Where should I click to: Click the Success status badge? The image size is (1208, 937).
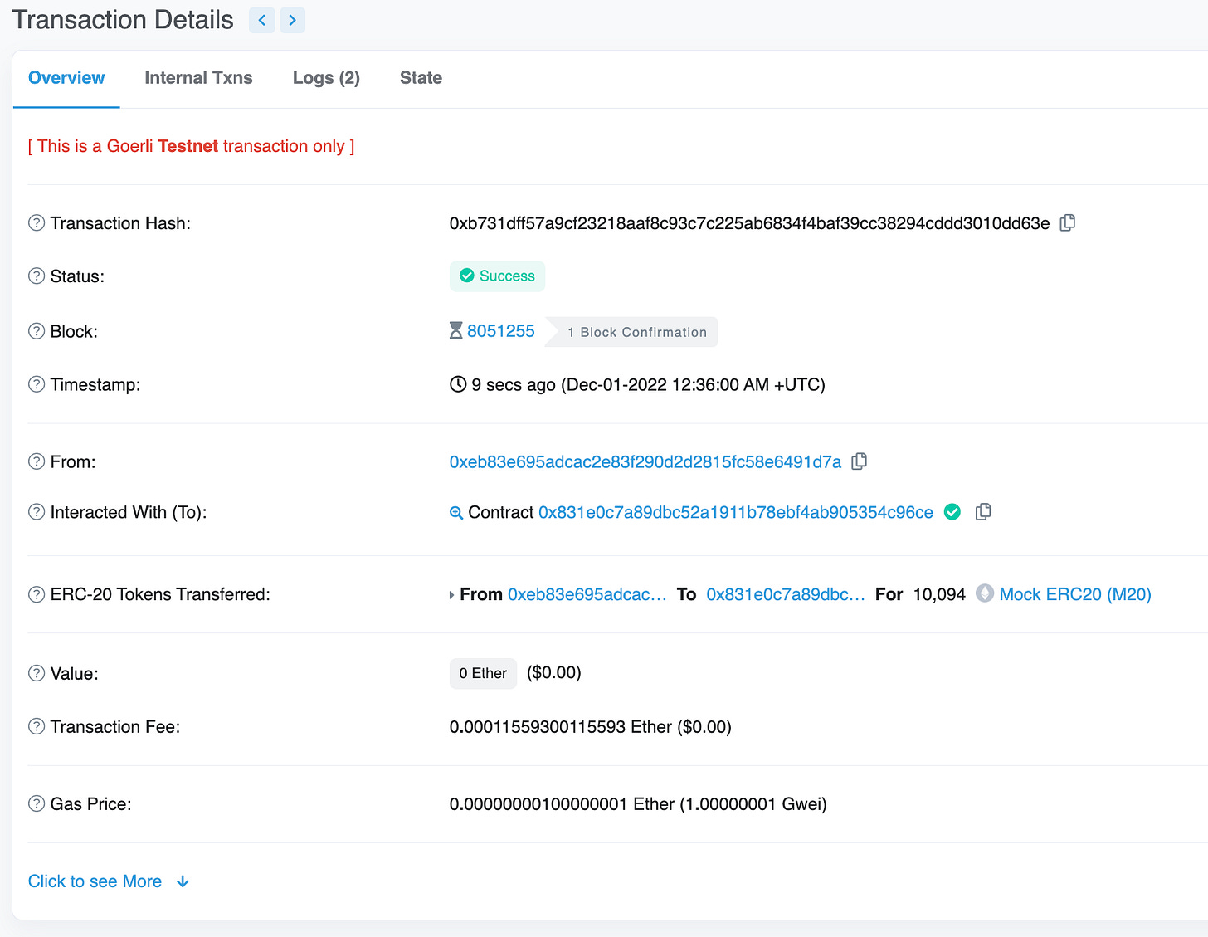(x=497, y=276)
